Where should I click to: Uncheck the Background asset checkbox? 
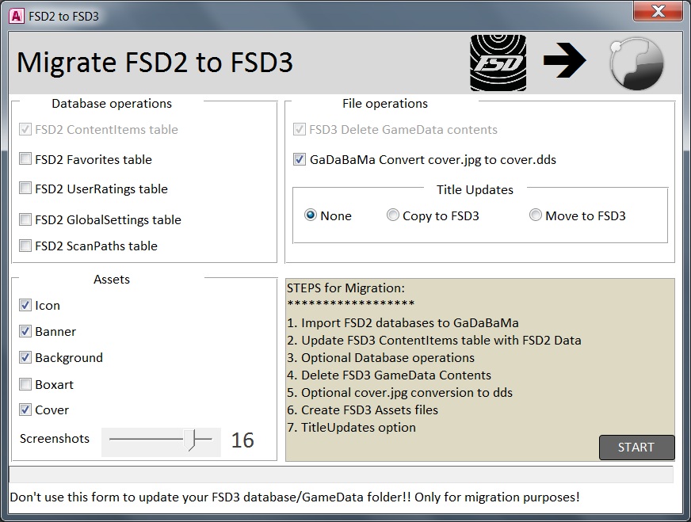(25, 357)
